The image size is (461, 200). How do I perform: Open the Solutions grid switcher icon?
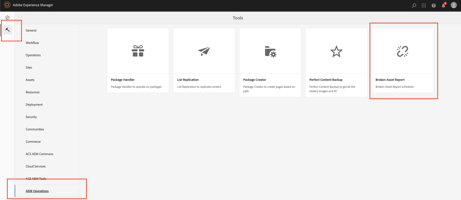tap(424, 5)
